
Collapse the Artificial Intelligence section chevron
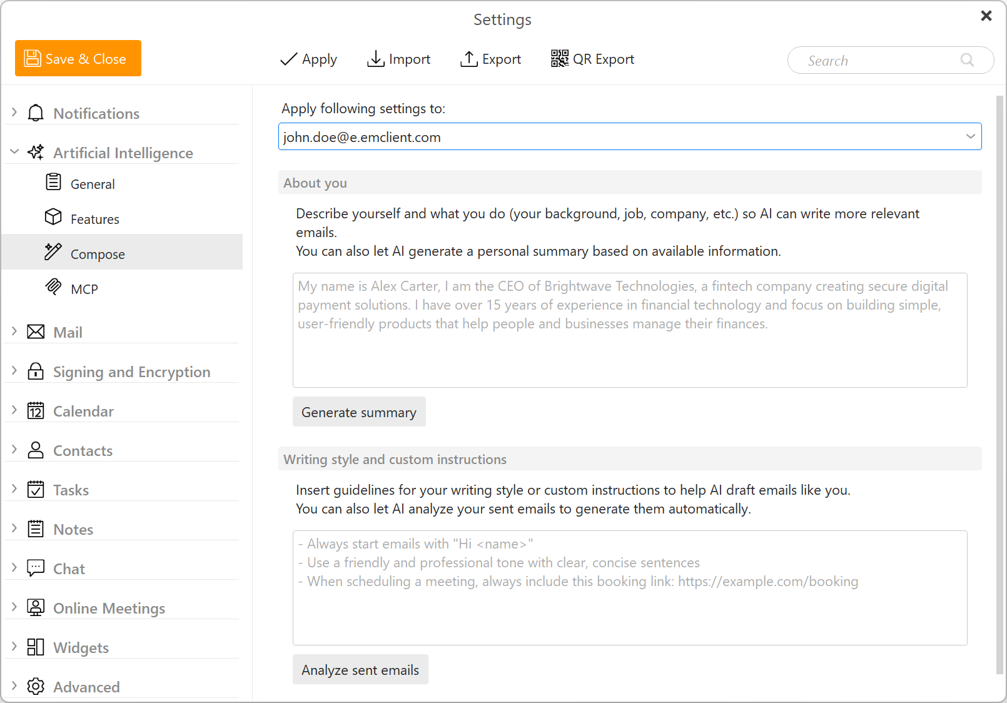(14, 151)
